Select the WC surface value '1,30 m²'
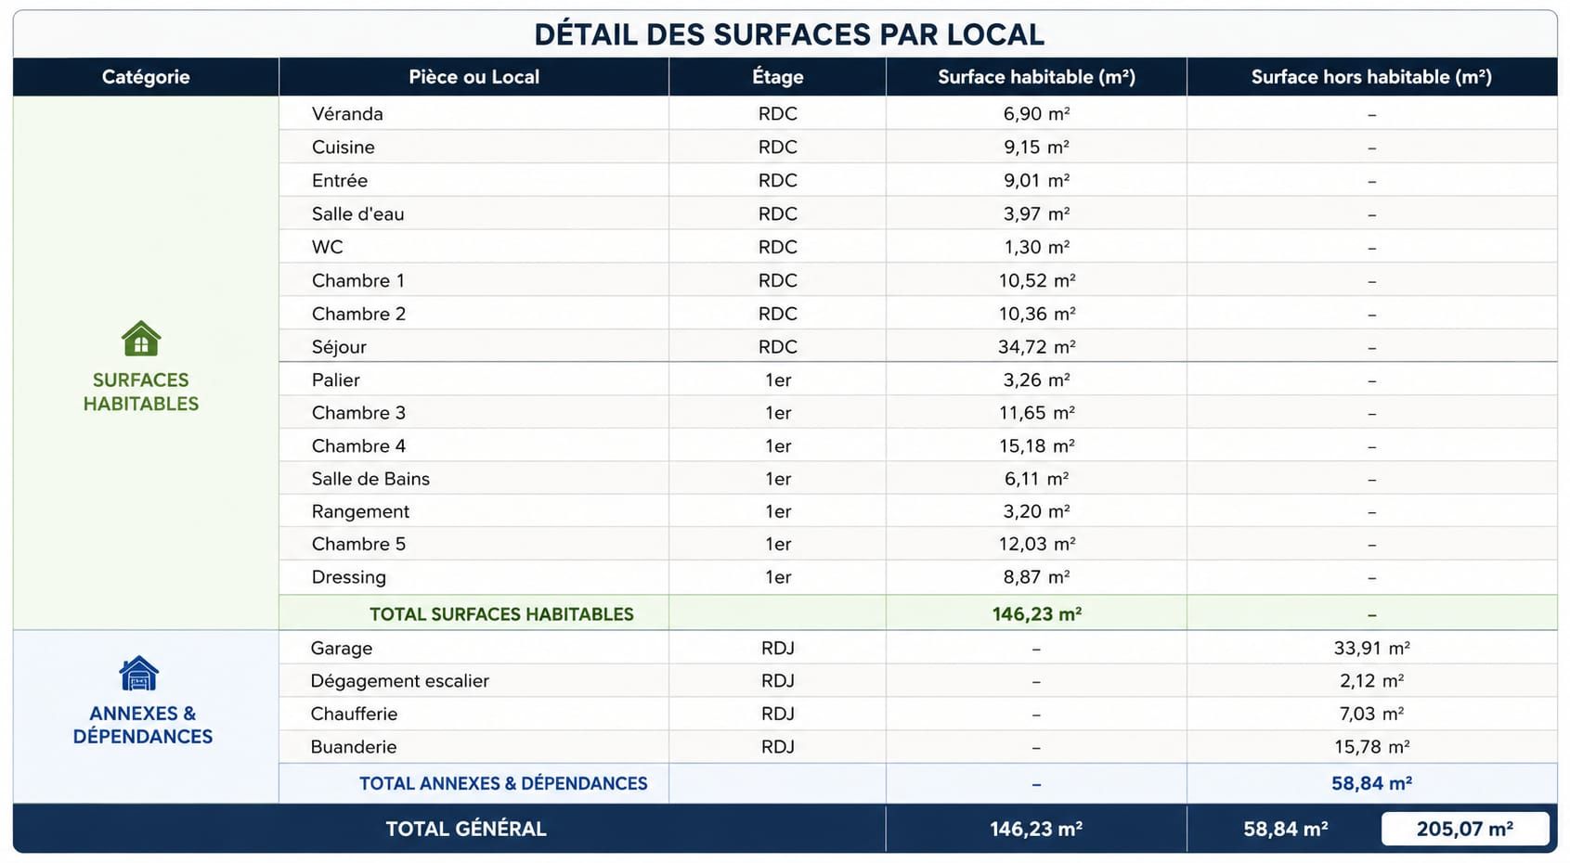Image resolution: width=1570 pixels, height=863 pixels. click(x=1036, y=248)
